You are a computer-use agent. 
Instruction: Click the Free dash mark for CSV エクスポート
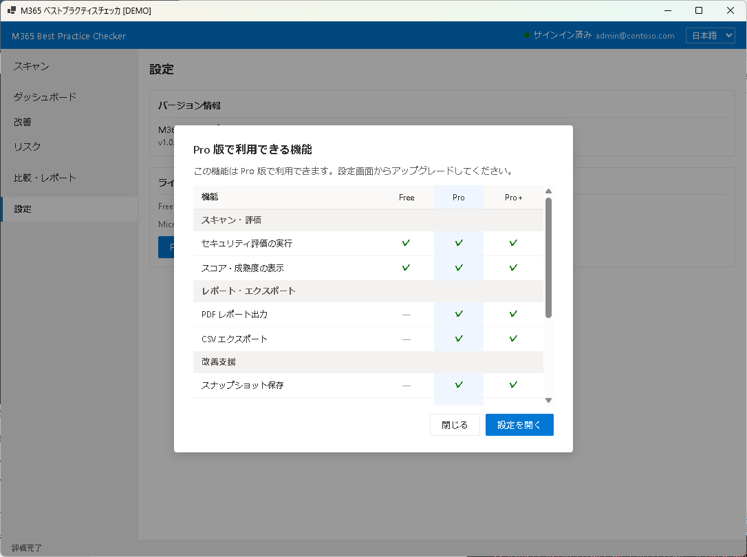click(x=406, y=338)
